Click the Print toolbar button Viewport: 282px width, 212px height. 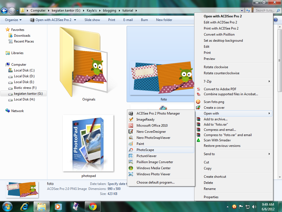112,20
